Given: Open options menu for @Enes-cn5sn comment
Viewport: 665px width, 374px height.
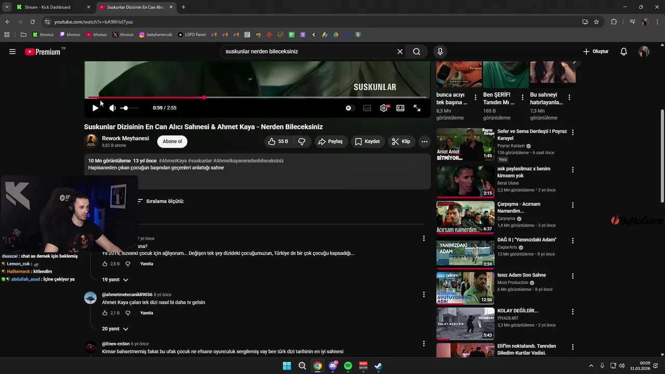Looking at the screenshot, I should point(424,344).
